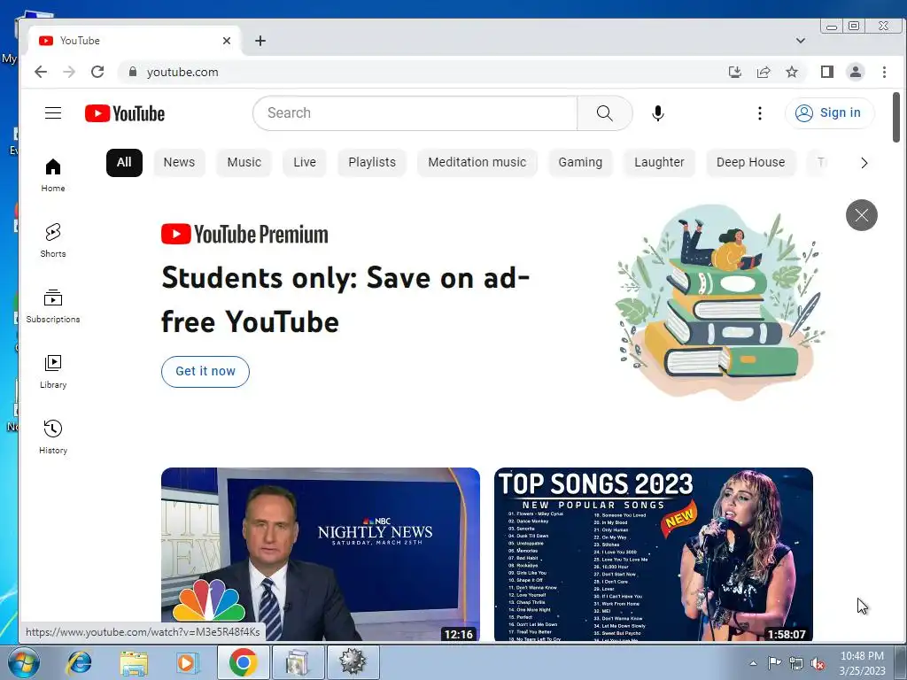The width and height of the screenshot is (907, 680).
Task: Click the muted volume tray icon
Action: coord(818,664)
